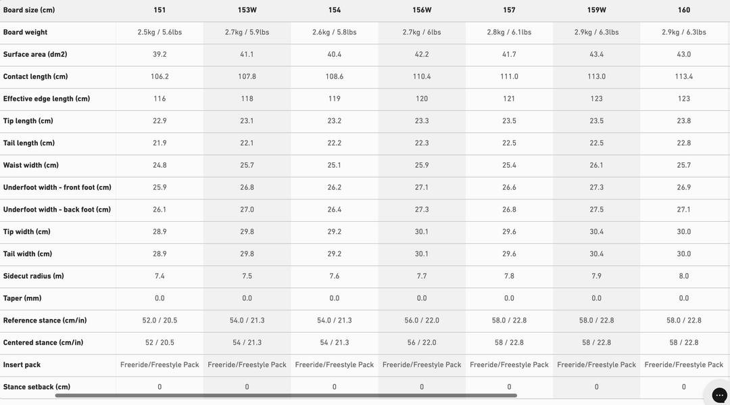Open the chat bubble widget
730x405 pixels.
[719, 394]
